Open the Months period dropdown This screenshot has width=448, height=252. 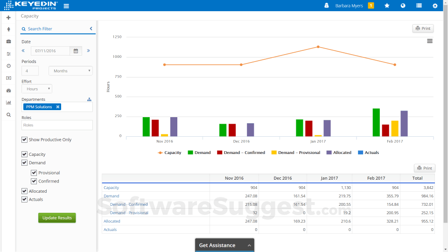point(70,71)
